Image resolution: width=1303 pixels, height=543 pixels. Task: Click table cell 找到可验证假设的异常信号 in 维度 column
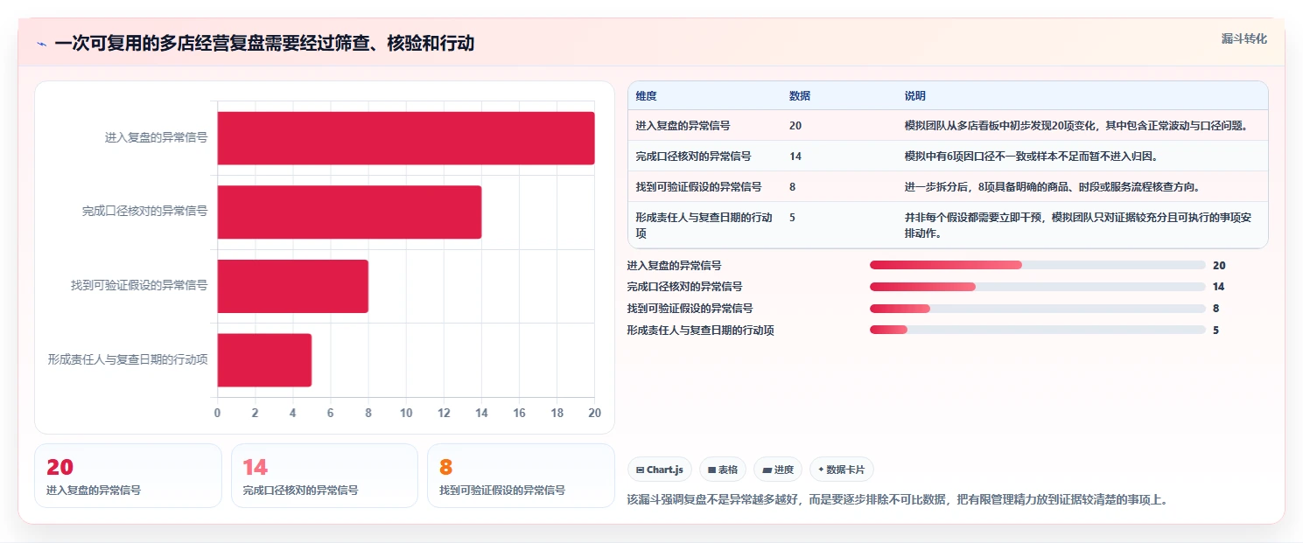(699, 187)
